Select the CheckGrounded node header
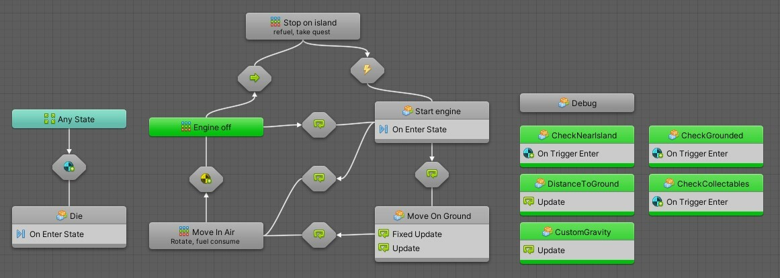 (706, 135)
